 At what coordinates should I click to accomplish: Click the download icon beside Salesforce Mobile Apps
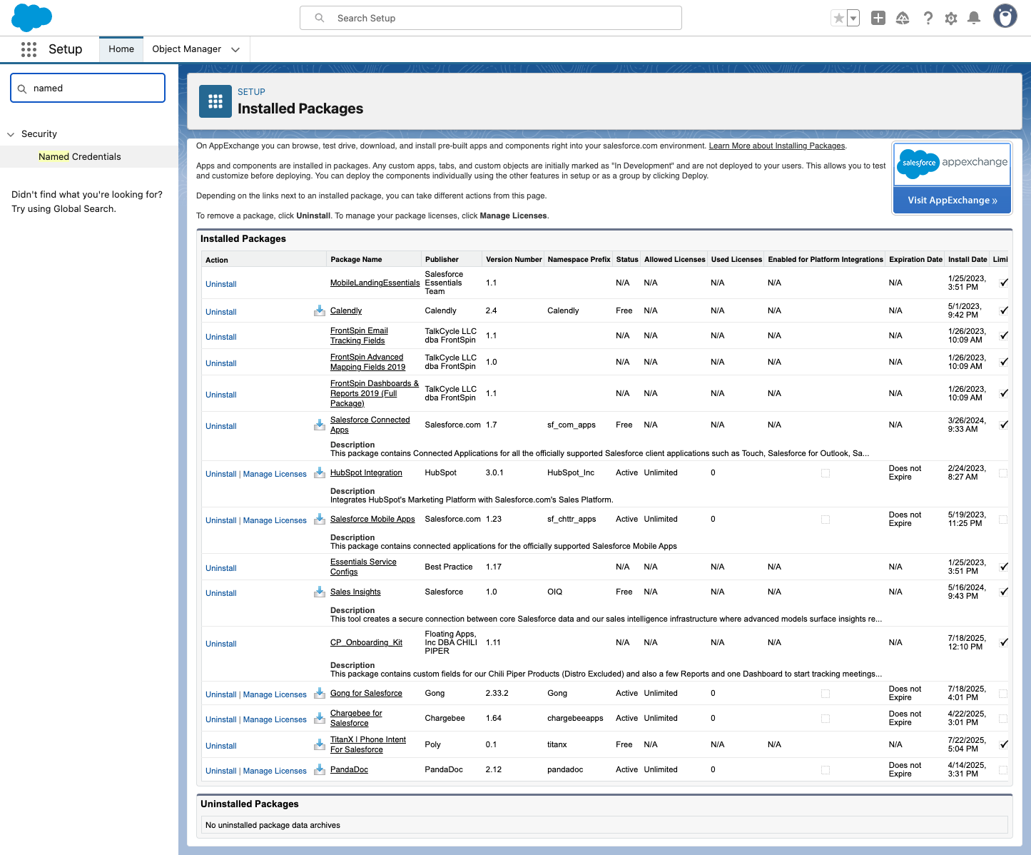click(320, 519)
